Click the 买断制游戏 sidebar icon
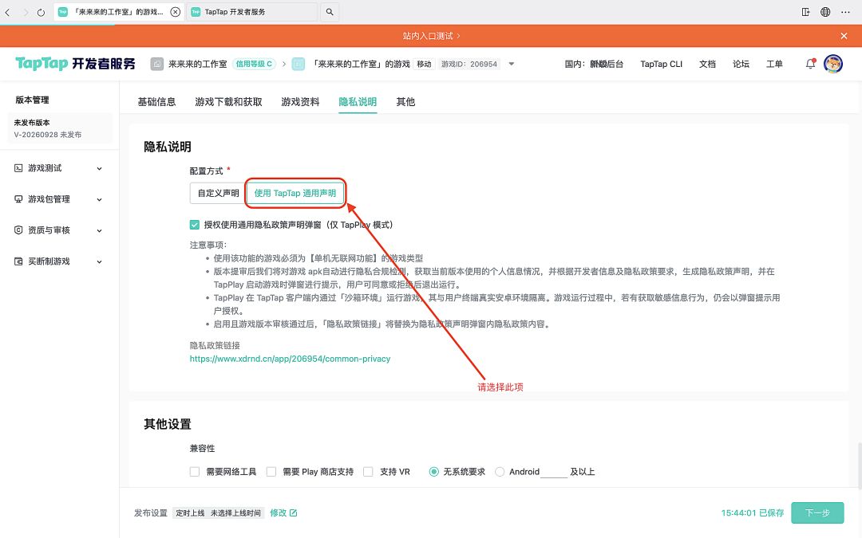Image resolution: width=862 pixels, height=538 pixels. [x=18, y=261]
